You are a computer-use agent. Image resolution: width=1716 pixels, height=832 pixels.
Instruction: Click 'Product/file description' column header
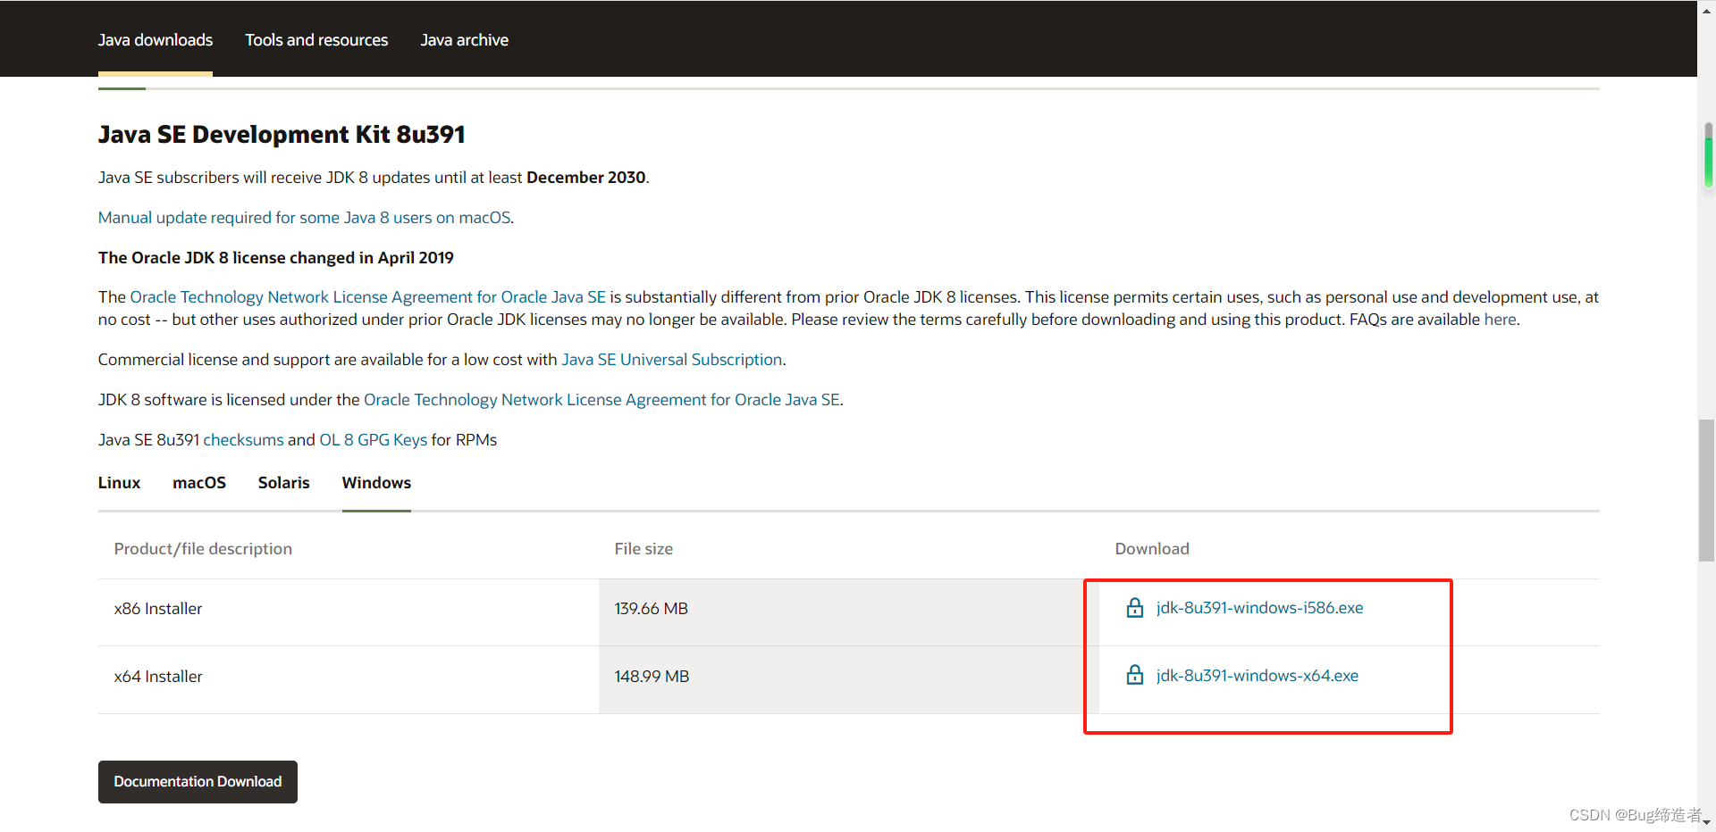203,549
